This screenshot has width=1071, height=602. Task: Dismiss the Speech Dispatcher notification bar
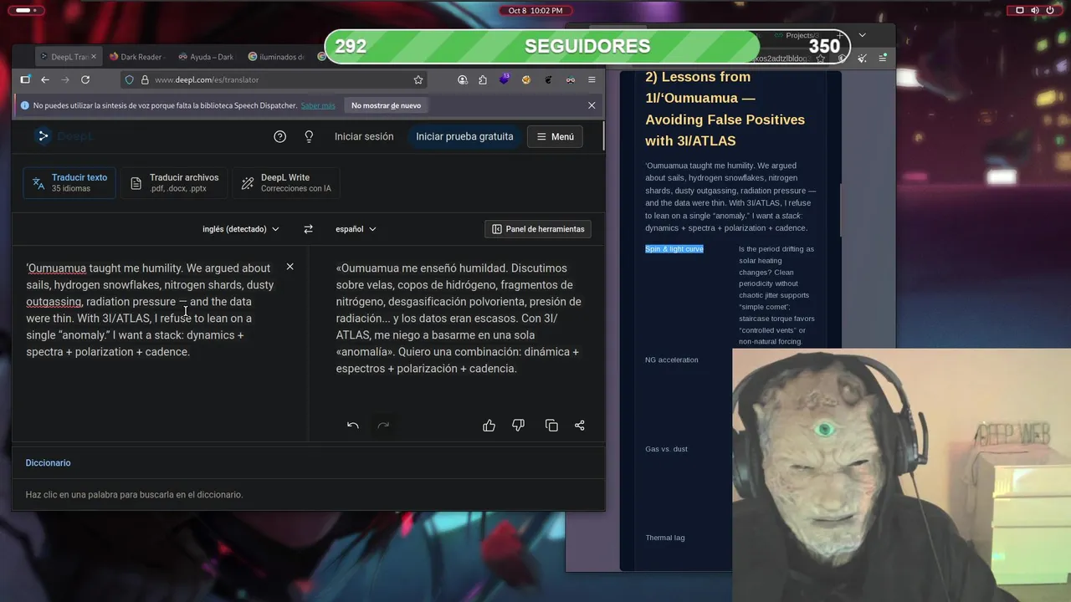coord(592,105)
